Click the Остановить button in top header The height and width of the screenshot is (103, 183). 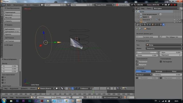click(122, 5)
